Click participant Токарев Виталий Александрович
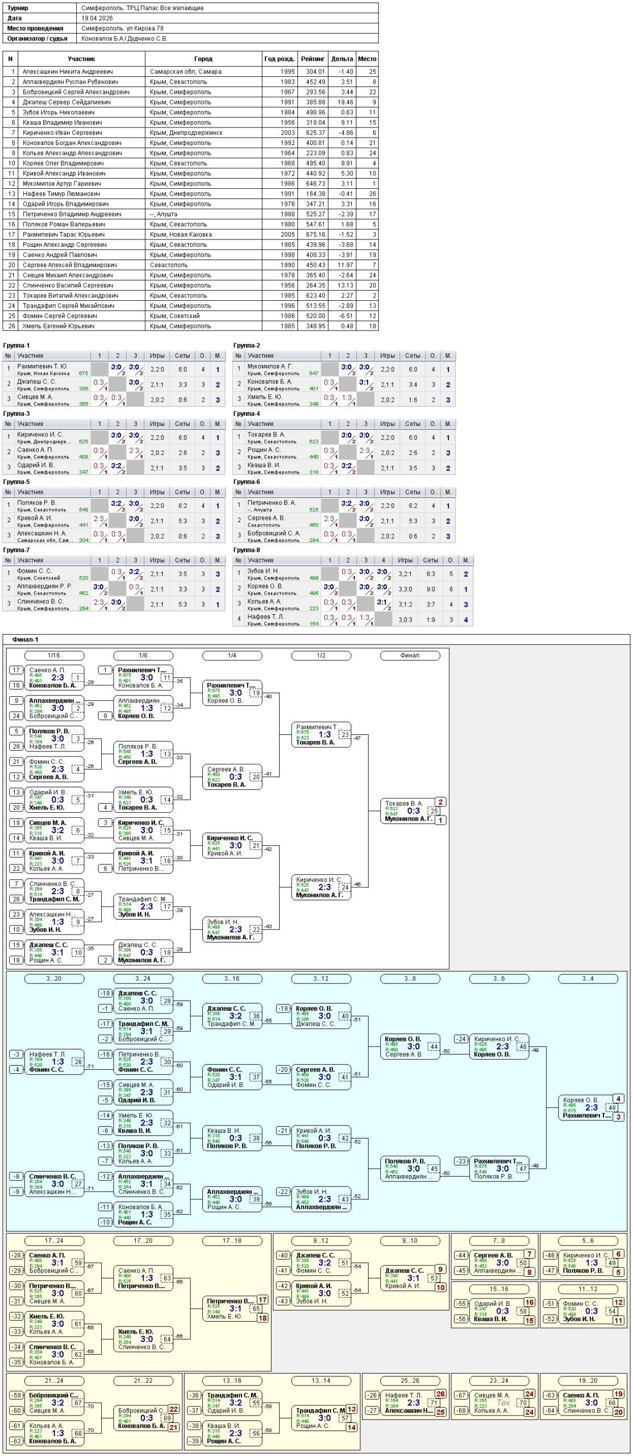633x1456 pixels. tap(70, 296)
